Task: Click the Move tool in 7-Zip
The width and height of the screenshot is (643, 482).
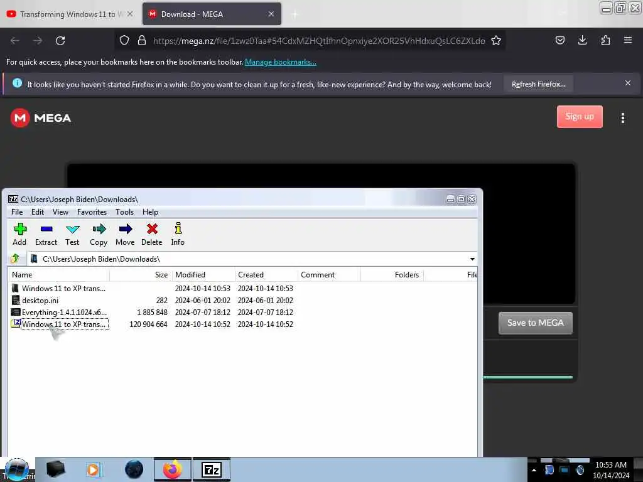Action: pyautogui.click(x=125, y=235)
